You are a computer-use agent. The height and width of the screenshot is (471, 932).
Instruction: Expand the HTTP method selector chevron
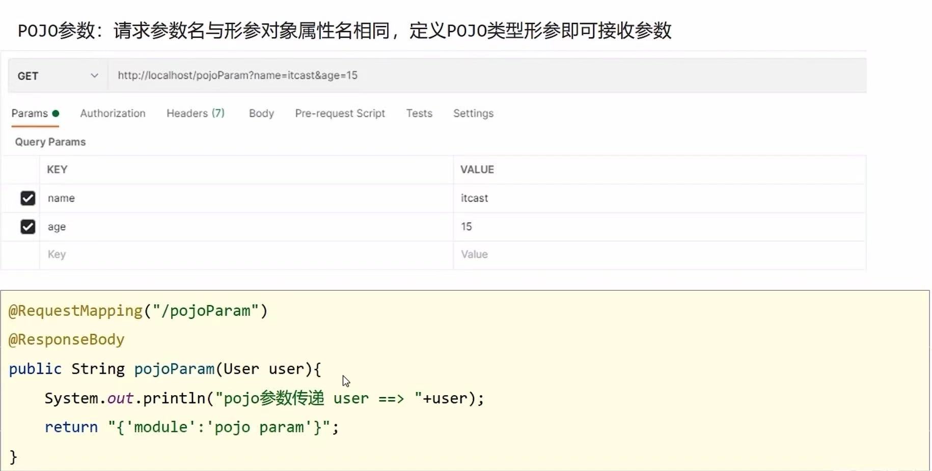[x=95, y=75]
